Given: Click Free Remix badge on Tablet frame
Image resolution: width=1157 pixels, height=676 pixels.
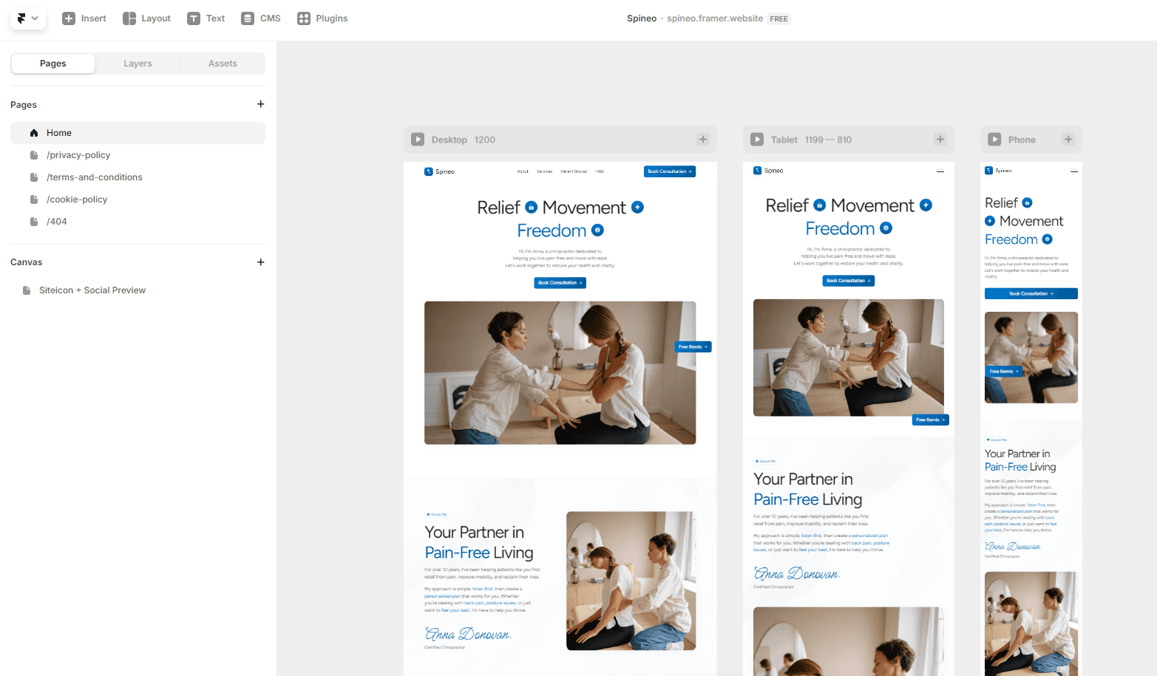Looking at the screenshot, I should click(931, 420).
